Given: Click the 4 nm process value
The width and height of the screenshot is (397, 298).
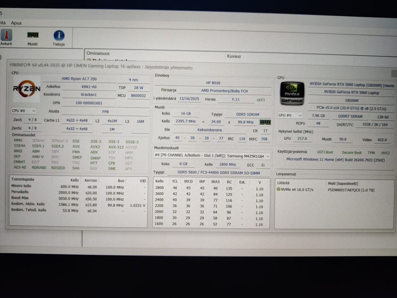Looking at the screenshot, I should pos(133,80).
